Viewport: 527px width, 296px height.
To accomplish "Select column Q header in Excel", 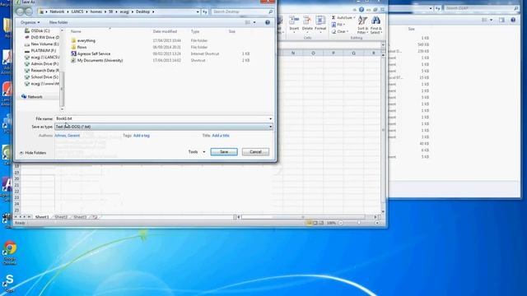I will click(x=353, y=53).
